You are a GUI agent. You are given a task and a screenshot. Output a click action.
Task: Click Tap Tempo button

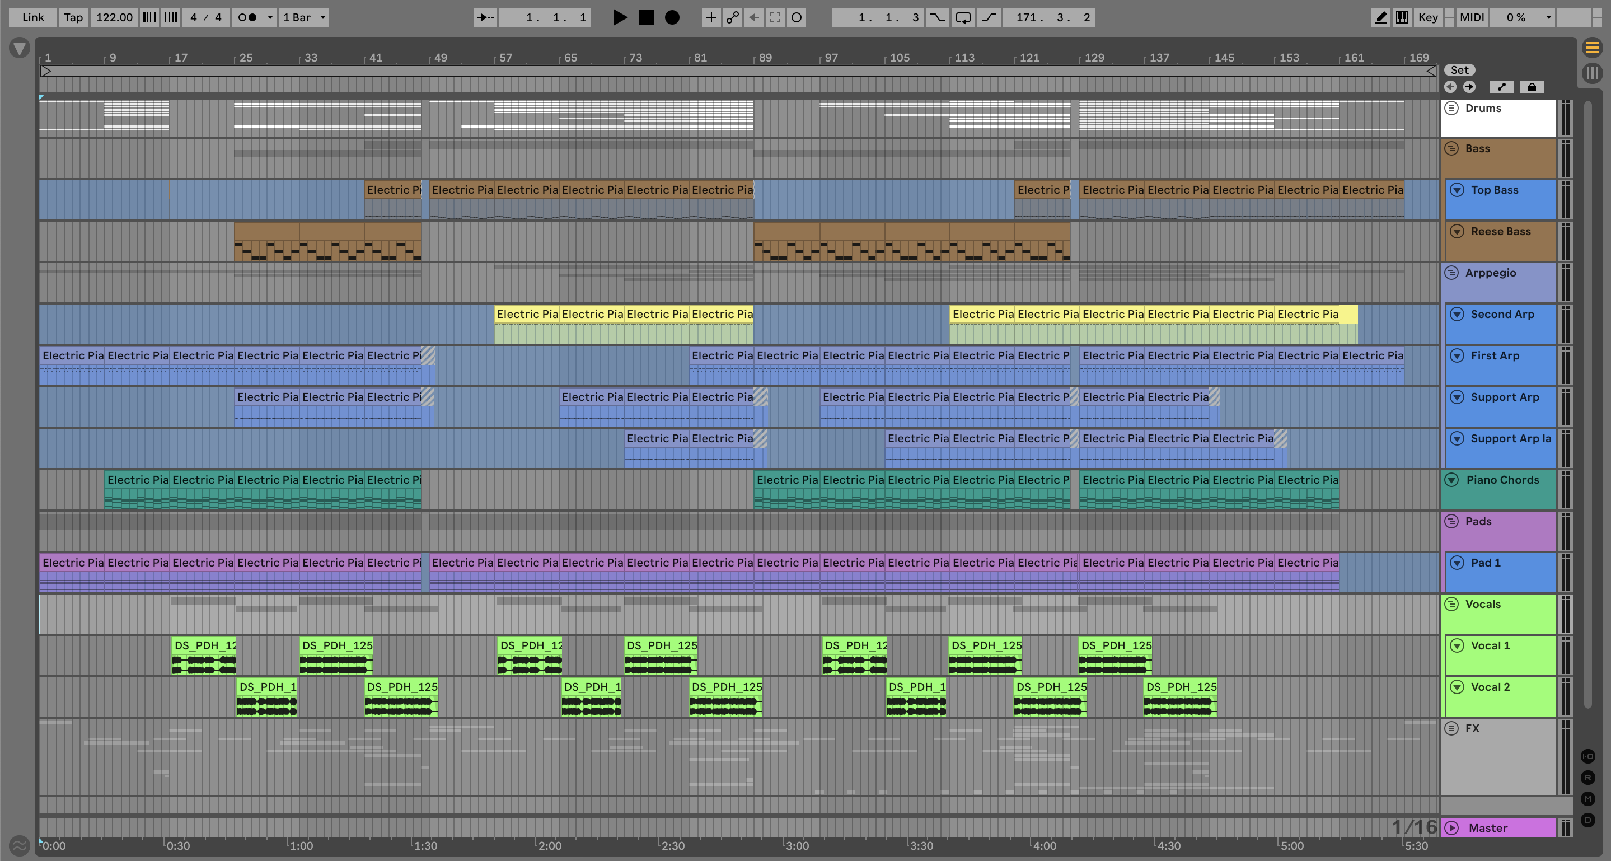tap(73, 17)
